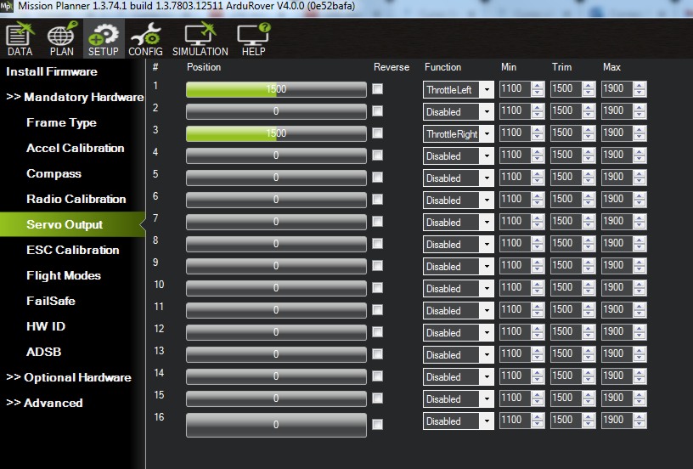Expand the Optional Hardware section
693x469 pixels.
[69, 377]
